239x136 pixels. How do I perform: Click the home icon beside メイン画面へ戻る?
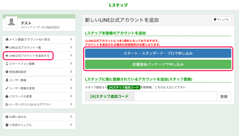point(7,39)
